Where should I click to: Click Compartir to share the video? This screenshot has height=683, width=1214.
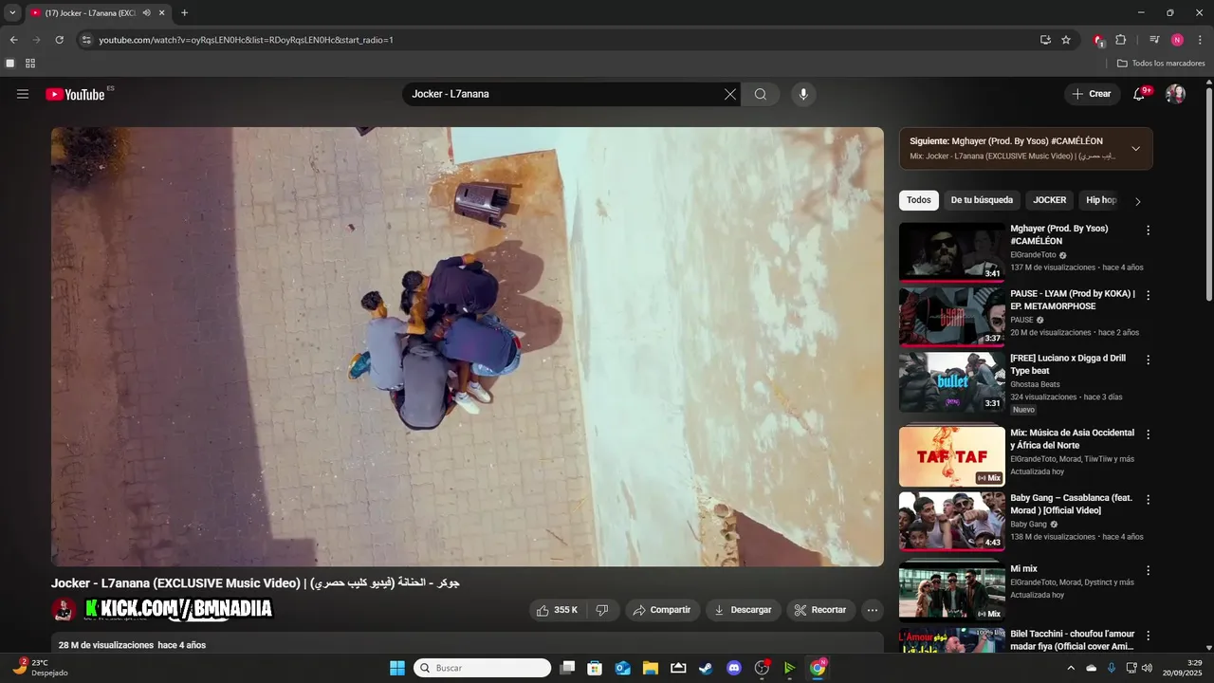point(662,610)
